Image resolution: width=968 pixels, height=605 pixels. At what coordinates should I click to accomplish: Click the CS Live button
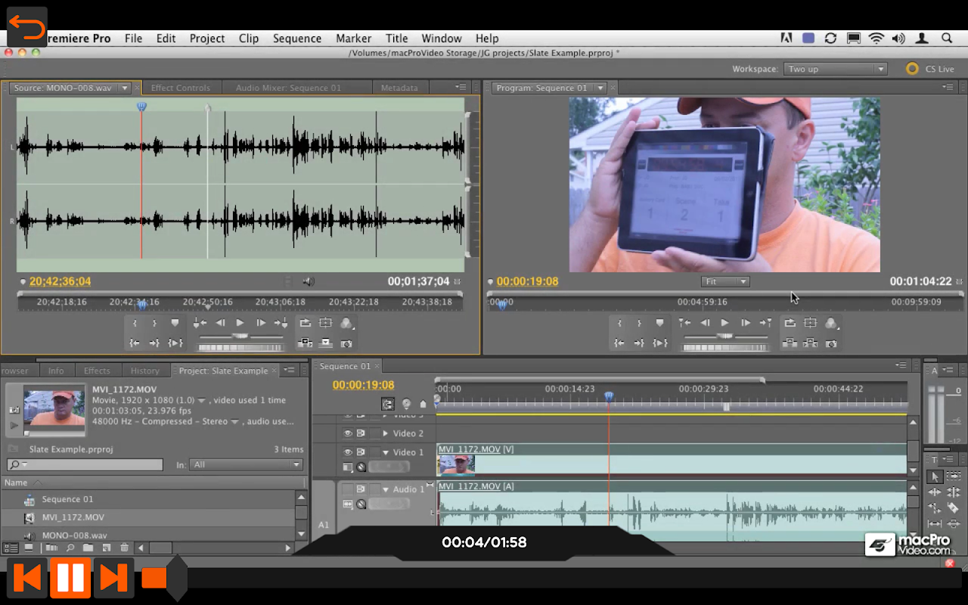[x=930, y=69]
